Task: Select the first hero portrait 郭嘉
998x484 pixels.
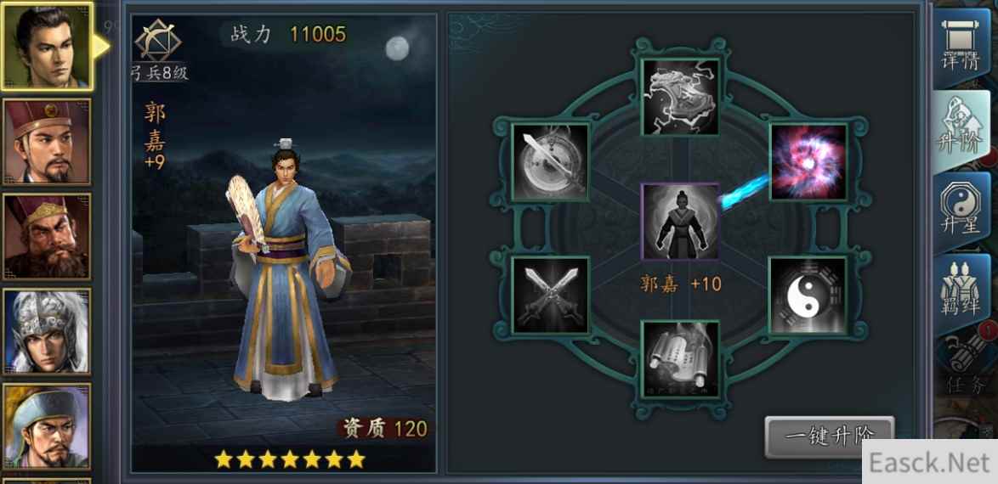Action: click(47, 47)
